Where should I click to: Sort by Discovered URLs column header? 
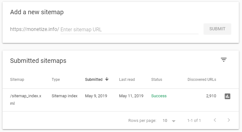[202, 80]
